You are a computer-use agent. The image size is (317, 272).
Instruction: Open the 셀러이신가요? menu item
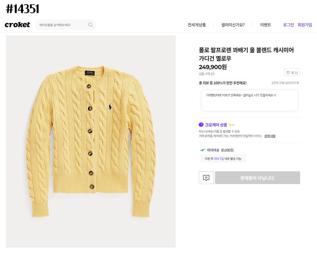pyautogui.click(x=233, y=25)
